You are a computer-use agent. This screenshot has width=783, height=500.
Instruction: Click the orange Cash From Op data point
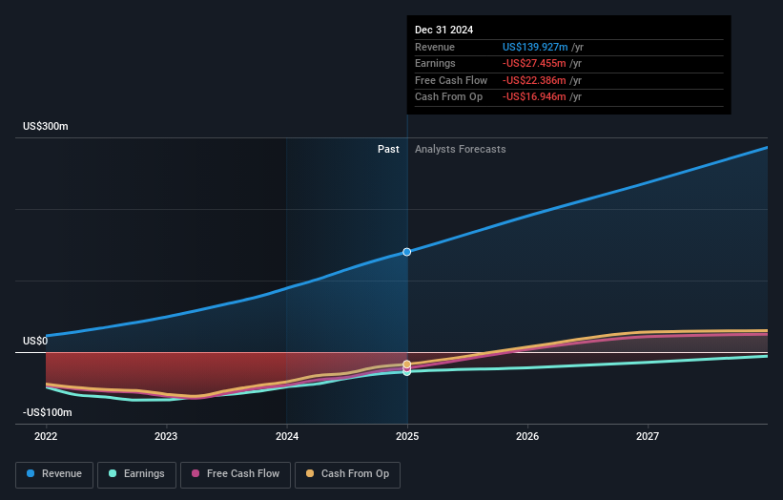click(x=407, y=365)
